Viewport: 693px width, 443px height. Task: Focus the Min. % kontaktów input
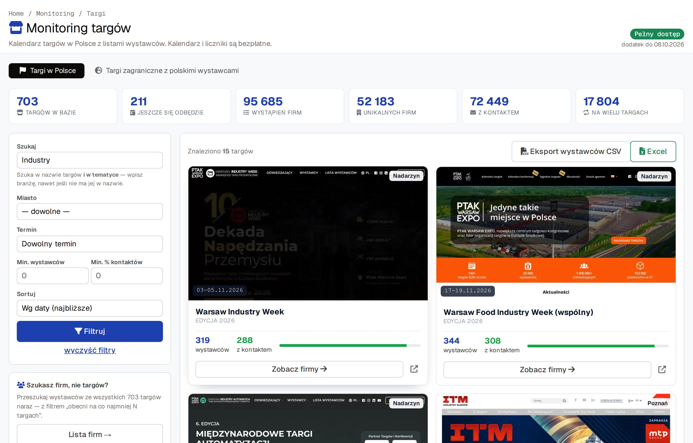pyautogui.click(x=127, y=276)
